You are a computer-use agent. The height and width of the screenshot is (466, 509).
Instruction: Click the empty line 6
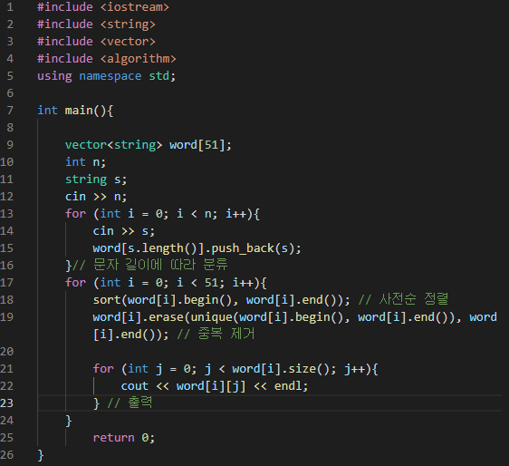pos(269,93)
